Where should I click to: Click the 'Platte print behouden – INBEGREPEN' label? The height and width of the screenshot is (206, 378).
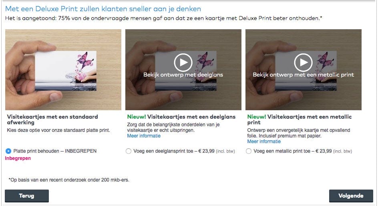click(55, 151)
